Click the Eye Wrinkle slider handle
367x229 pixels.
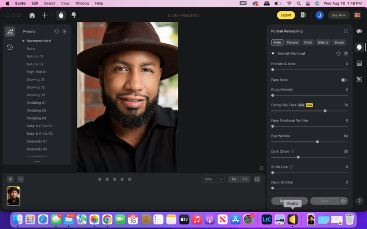317,142
